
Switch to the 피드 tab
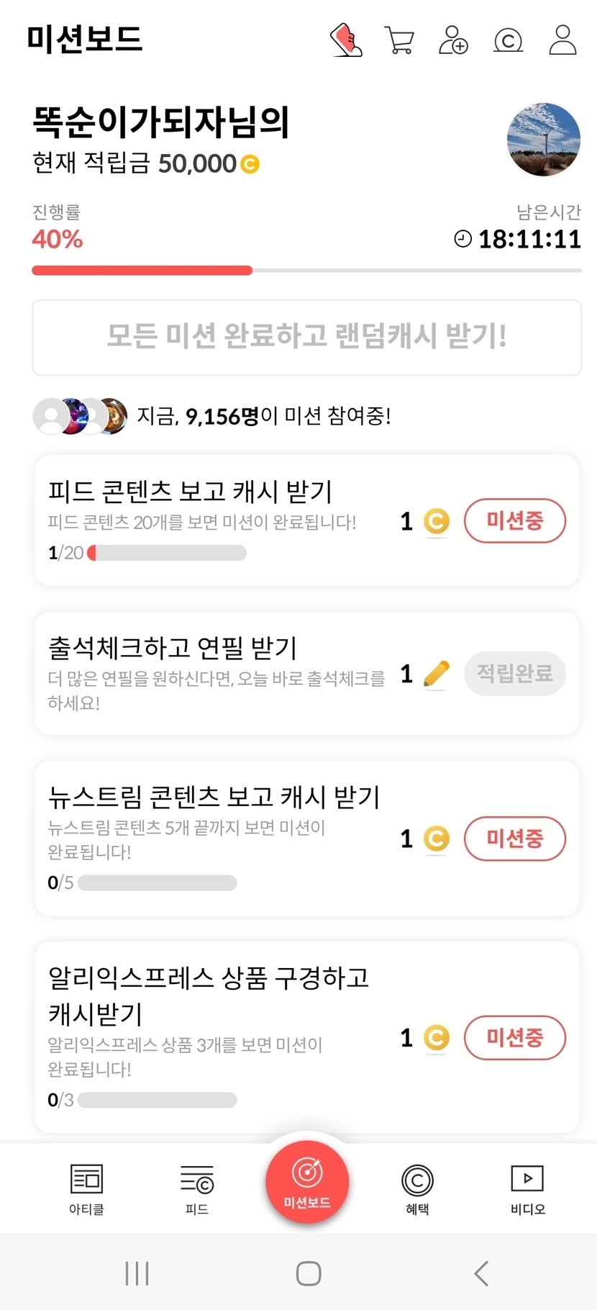[x=197, y=1189]
